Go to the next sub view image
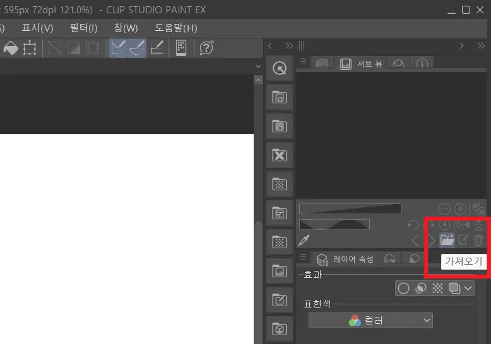Screen dimensions: 491x344 432,240
